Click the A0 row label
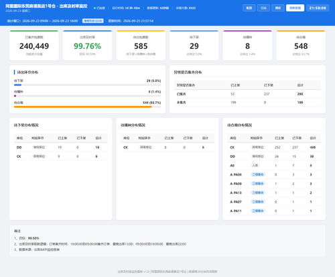Viewport: 335px width, 277px height. [x=232, y=166]
